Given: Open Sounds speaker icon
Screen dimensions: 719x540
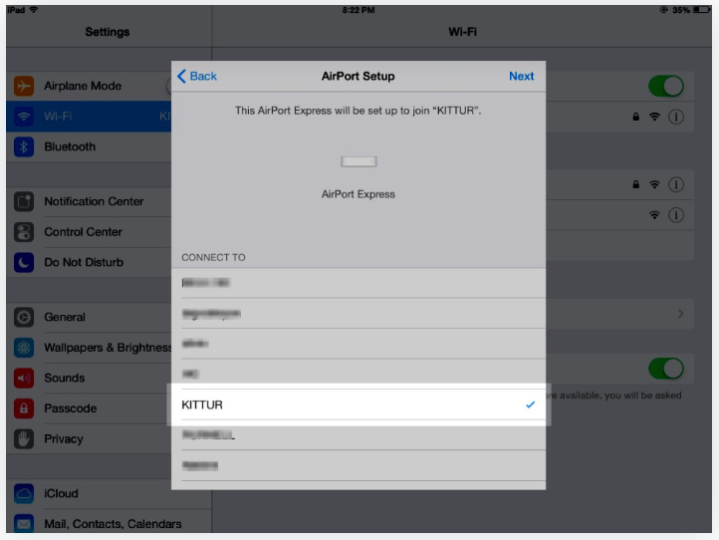Looking at the screenshot, I should point(24,378).
